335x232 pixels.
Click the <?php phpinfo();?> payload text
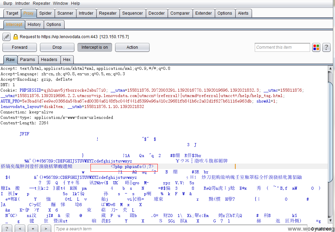pos(132,167)
